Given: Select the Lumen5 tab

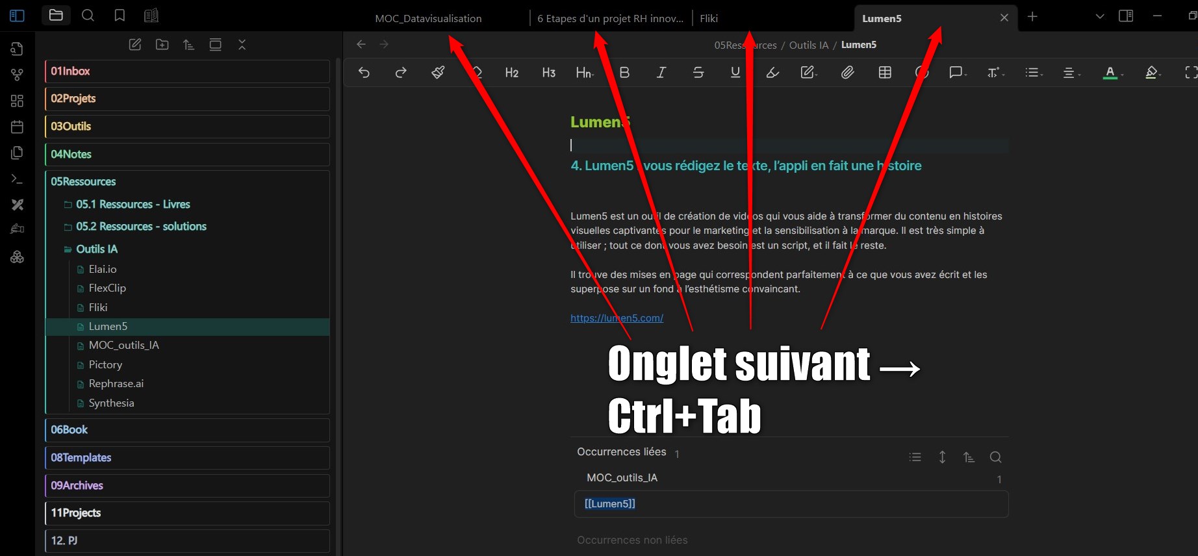Looking at the screenshot, I should coord(882,18).
